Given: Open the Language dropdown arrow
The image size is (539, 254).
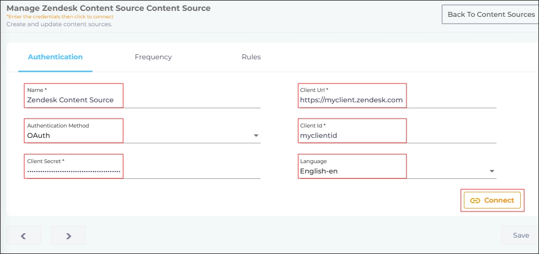Looking at the screenshot, I should 492,171.
